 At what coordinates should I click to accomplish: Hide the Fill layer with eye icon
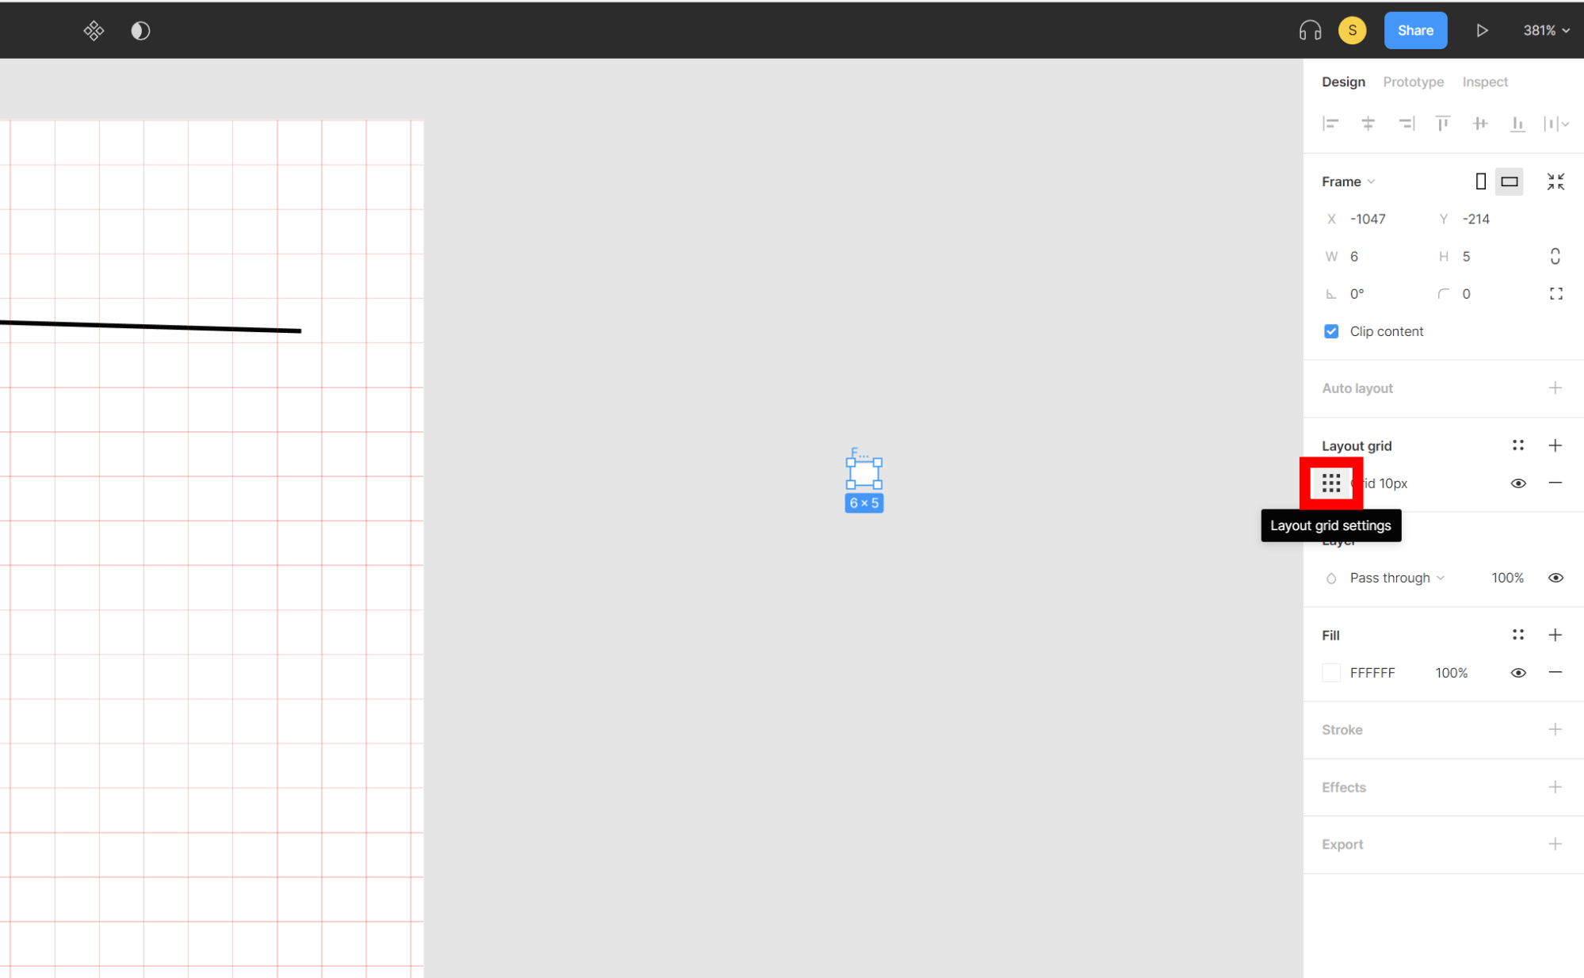point(1517,672)
